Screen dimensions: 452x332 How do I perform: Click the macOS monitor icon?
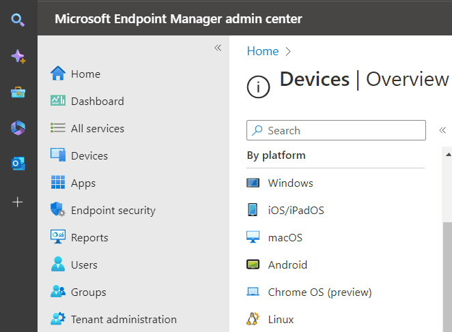coord(253,237)
